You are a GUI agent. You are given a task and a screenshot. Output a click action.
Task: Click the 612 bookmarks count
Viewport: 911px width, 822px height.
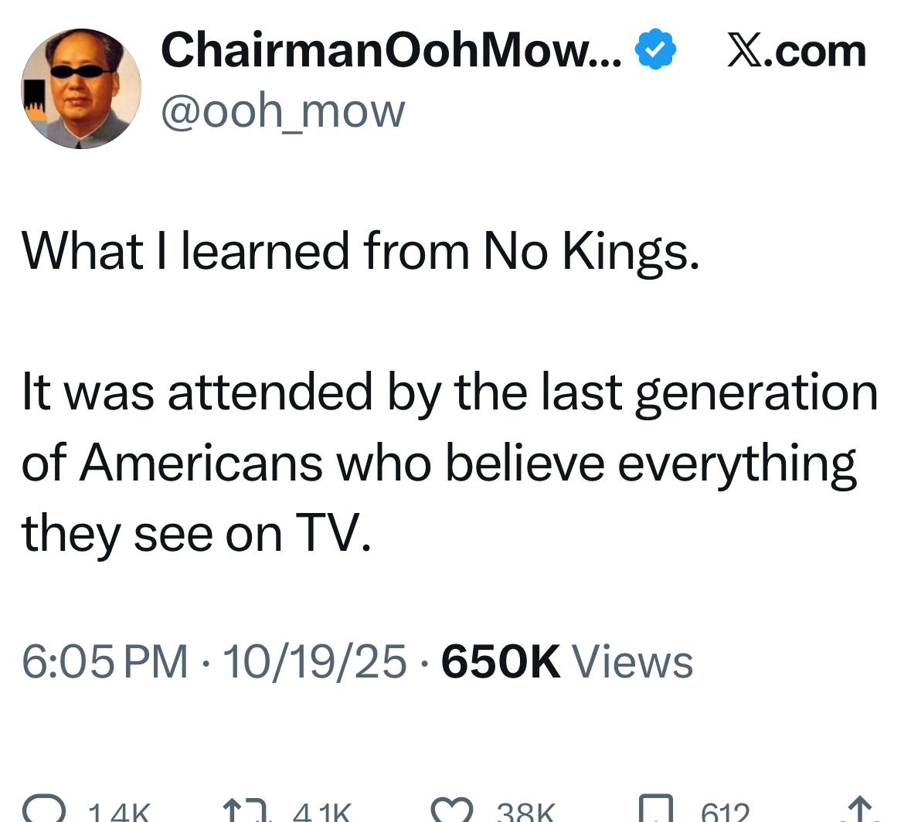[725, 811]
